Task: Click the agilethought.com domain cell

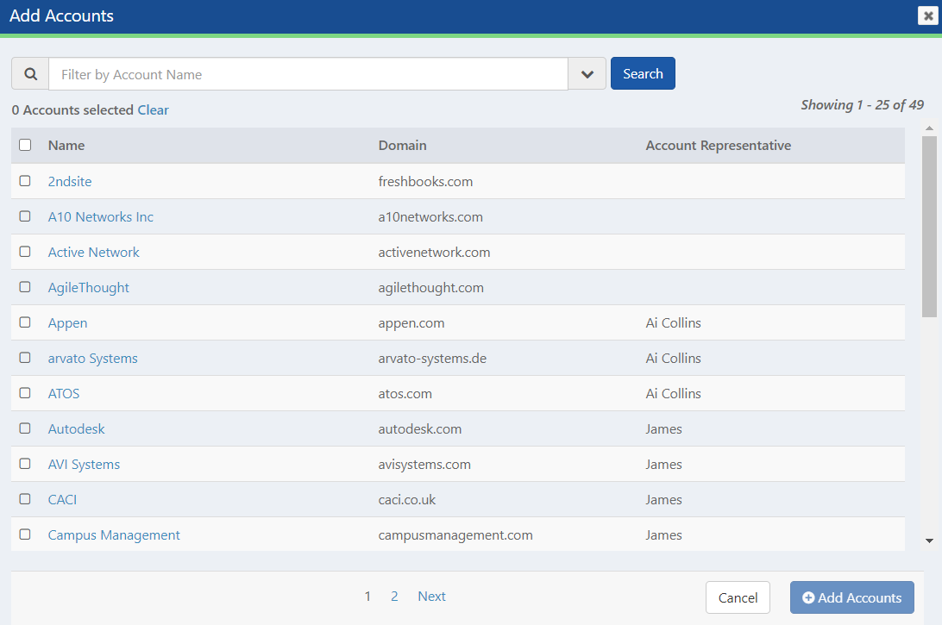Action: point(430,288)
